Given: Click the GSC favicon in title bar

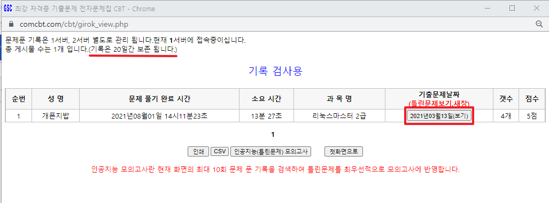Looking at the screenshot, I should pos(7,9).
